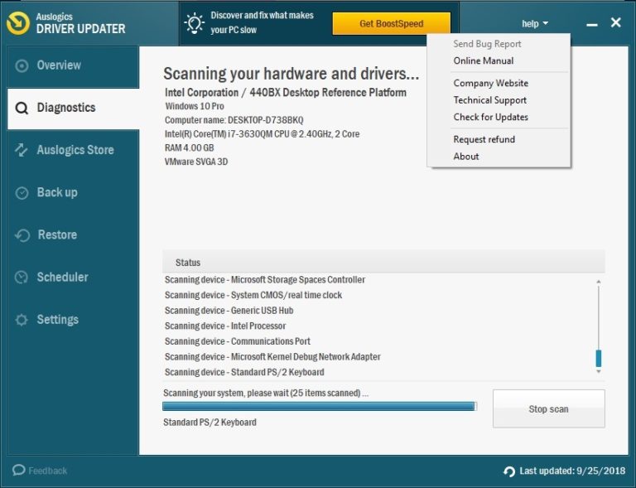
Task: Close the Driver Updater window
Action: coord(616,22)
